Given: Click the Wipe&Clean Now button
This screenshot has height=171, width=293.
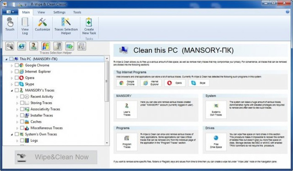Looking at the screenshot, I should 56,157.
